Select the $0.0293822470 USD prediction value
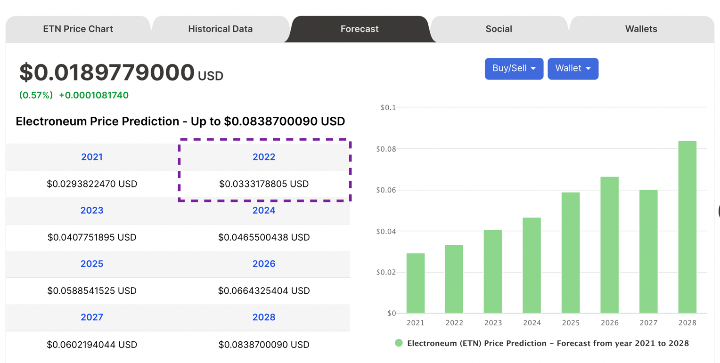Image resolution: width=720 pixels, height=363 pixels. (x=92, y=184)
